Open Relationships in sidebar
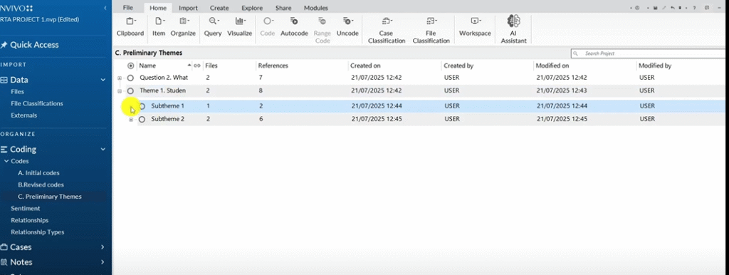729x275 pixels. (30, 220)
